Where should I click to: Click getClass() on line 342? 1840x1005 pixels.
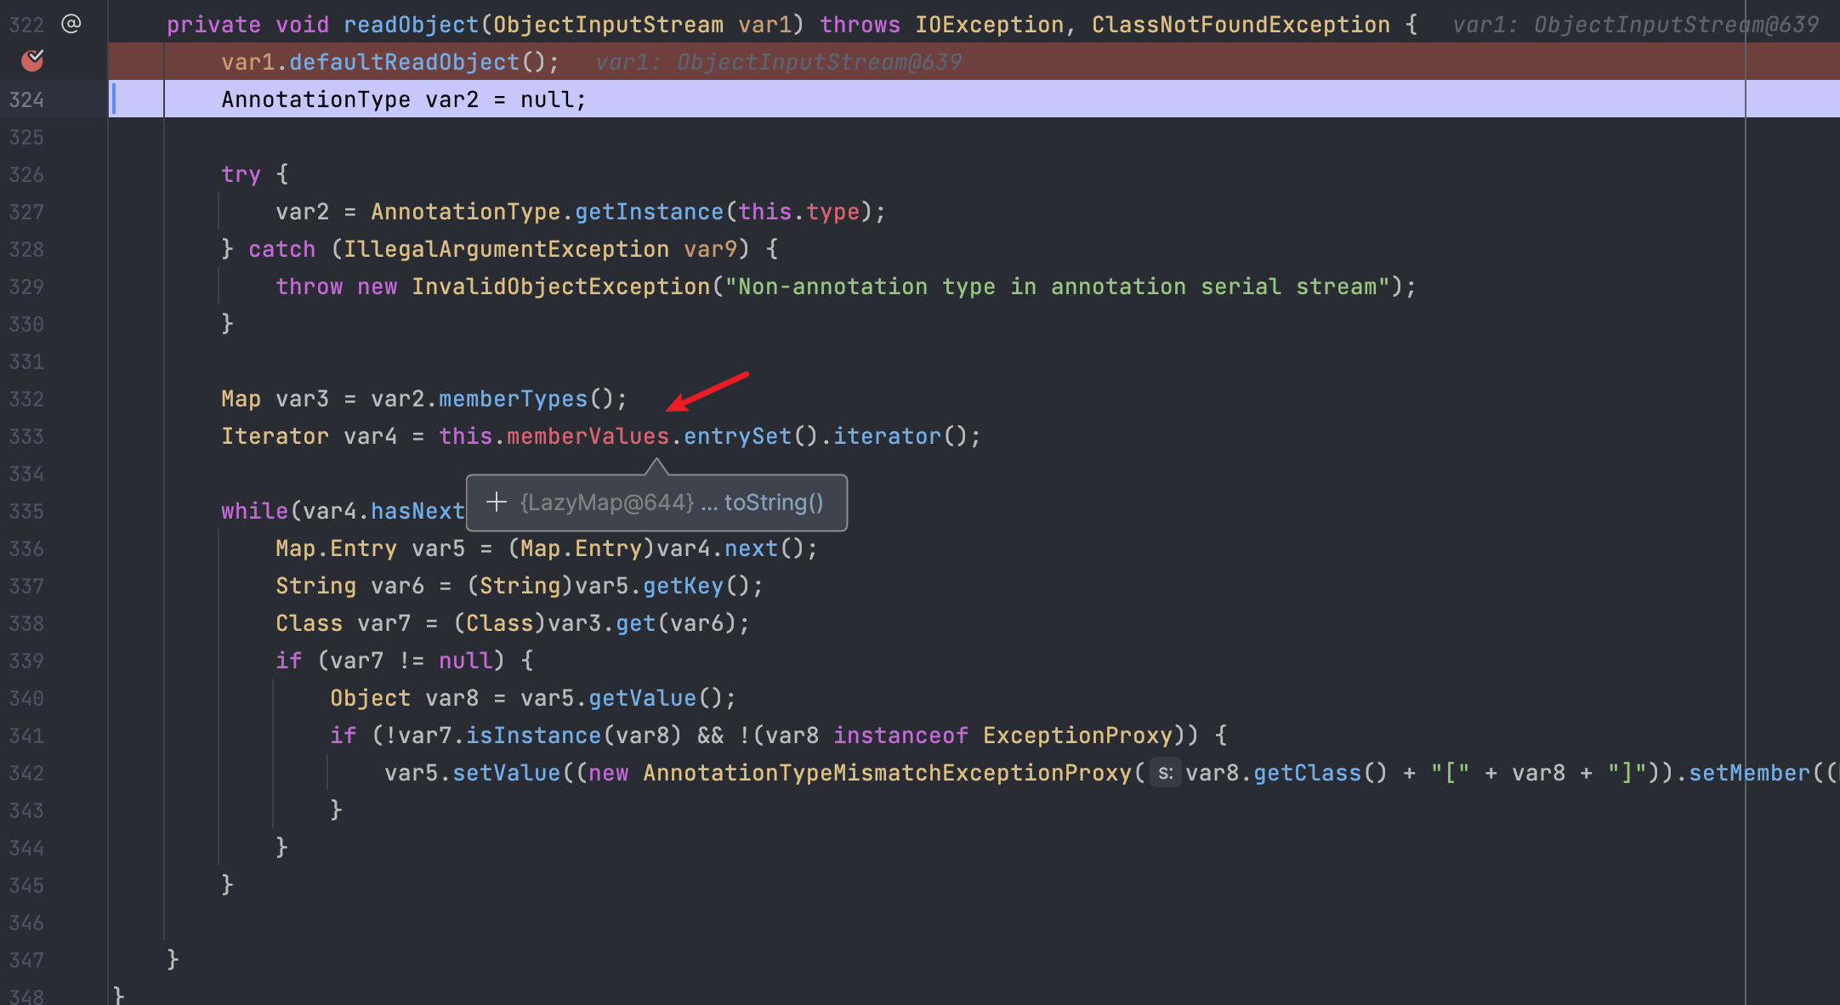coord(1320,773)
